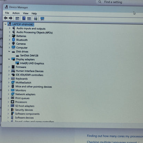This screenshot has height=143, width=143.
Task: Expand Audio Processing Objects (APOs) node
Action: click(x=10, y=32)
